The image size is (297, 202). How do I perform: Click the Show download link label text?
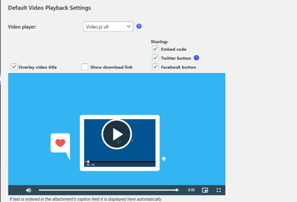[111, 67]
